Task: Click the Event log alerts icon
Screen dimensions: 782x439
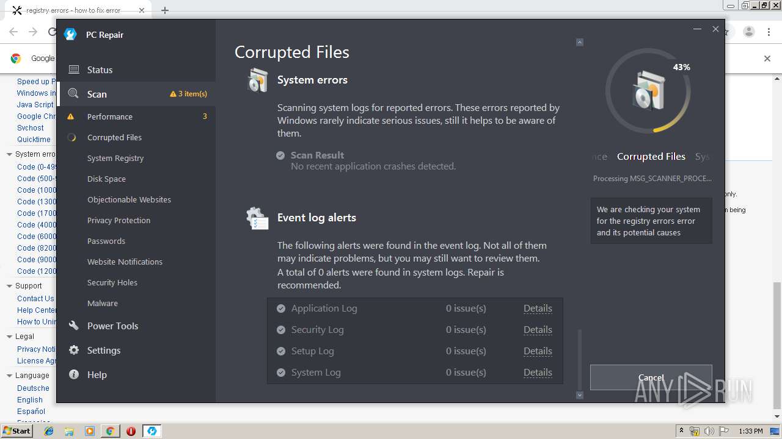Action: coord(257,218)
